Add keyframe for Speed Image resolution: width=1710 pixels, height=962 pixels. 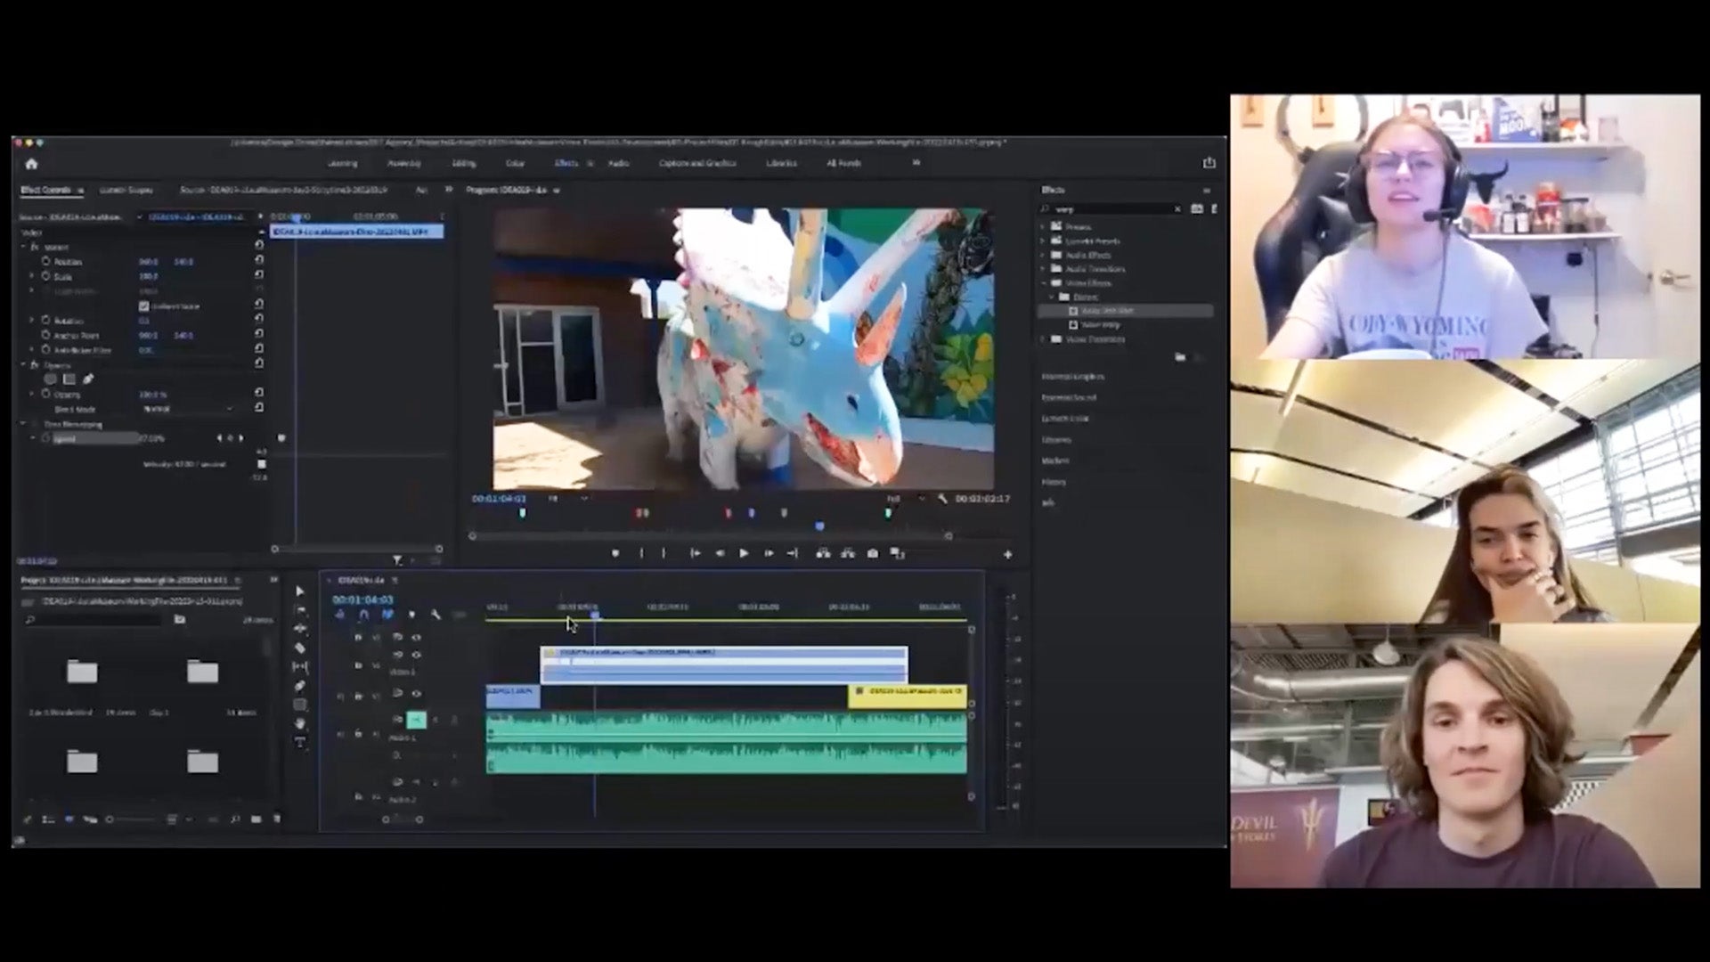click(230, 438)
